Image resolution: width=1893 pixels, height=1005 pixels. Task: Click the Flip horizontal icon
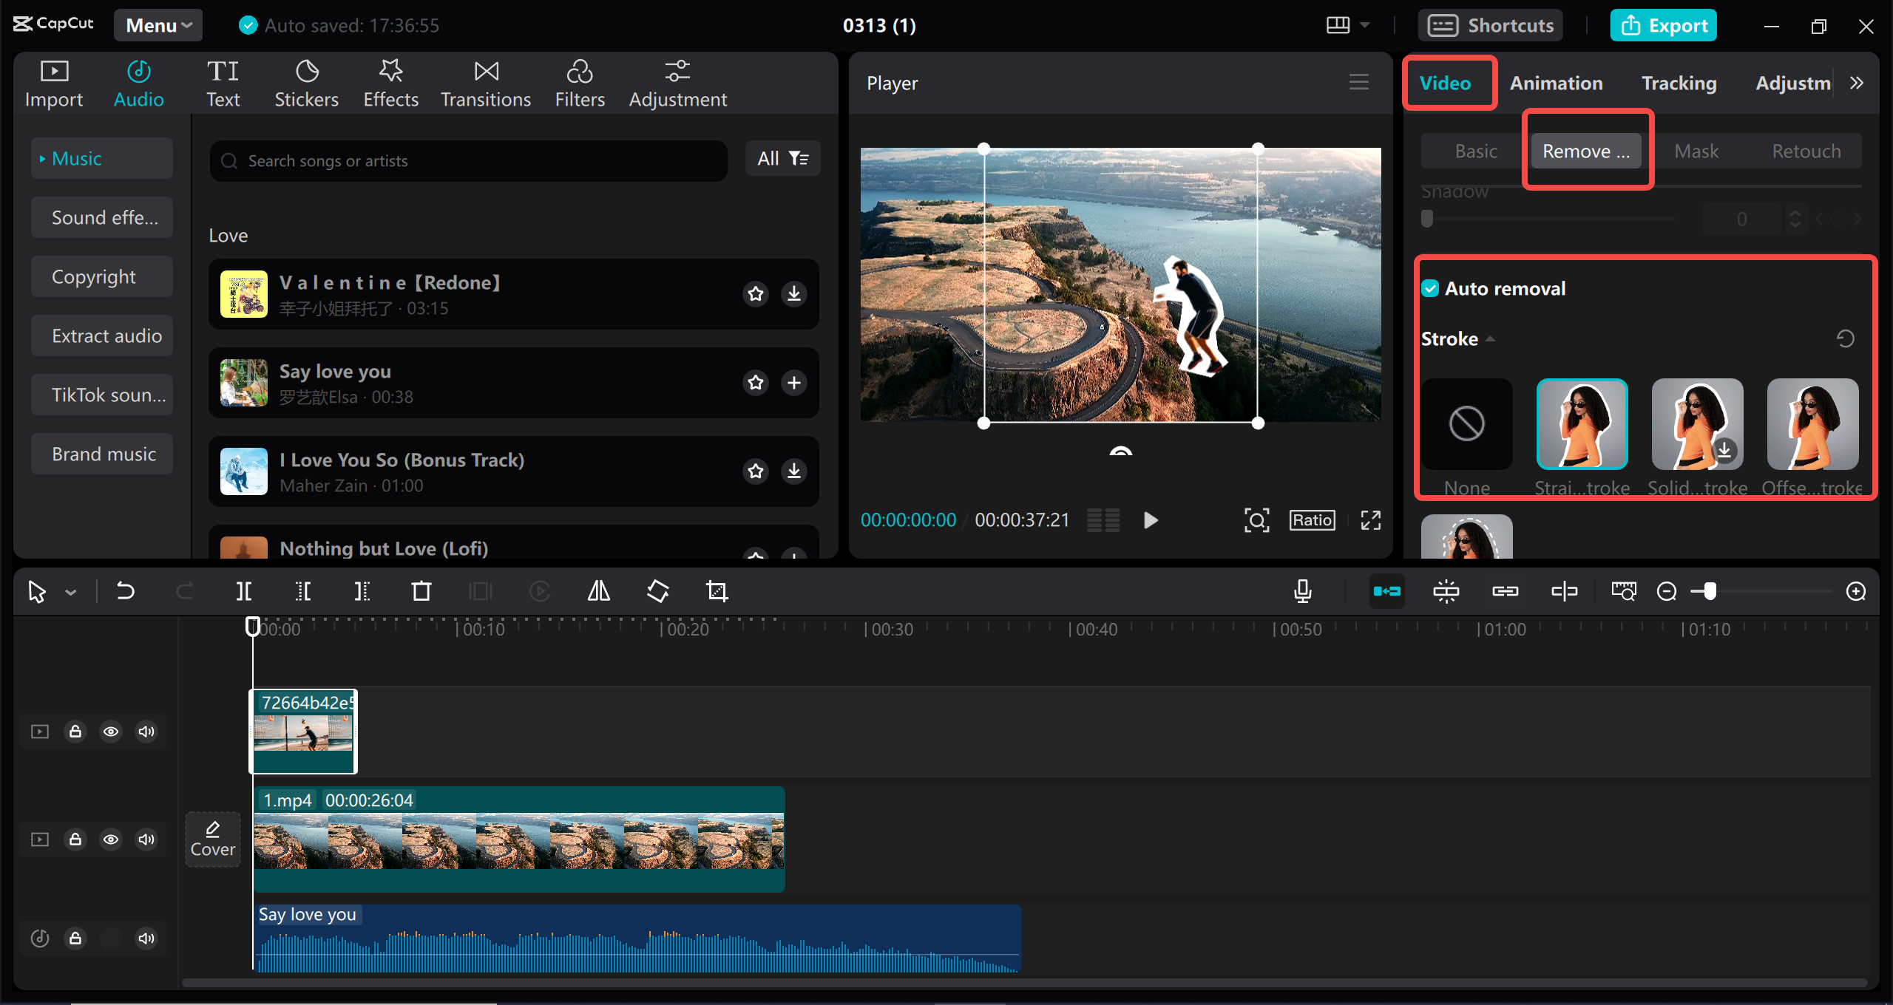pyautogui.click(x=598, y=590)
